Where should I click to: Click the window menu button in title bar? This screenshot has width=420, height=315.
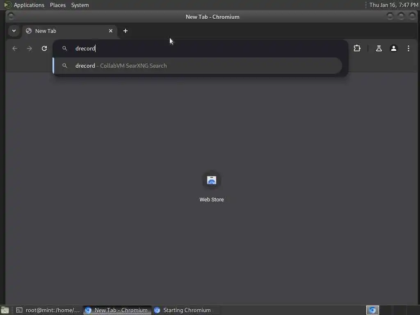(x=11, y=16)
